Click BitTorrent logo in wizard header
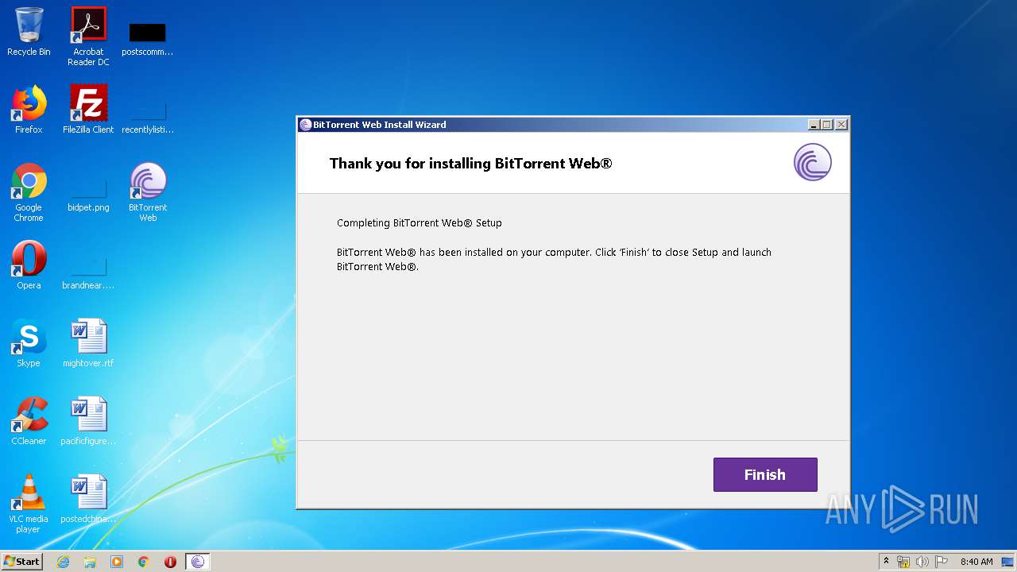This screenshot has height=572, width=1017. [813, 162]
